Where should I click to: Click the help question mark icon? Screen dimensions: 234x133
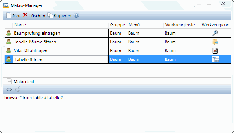pos(76,15)
